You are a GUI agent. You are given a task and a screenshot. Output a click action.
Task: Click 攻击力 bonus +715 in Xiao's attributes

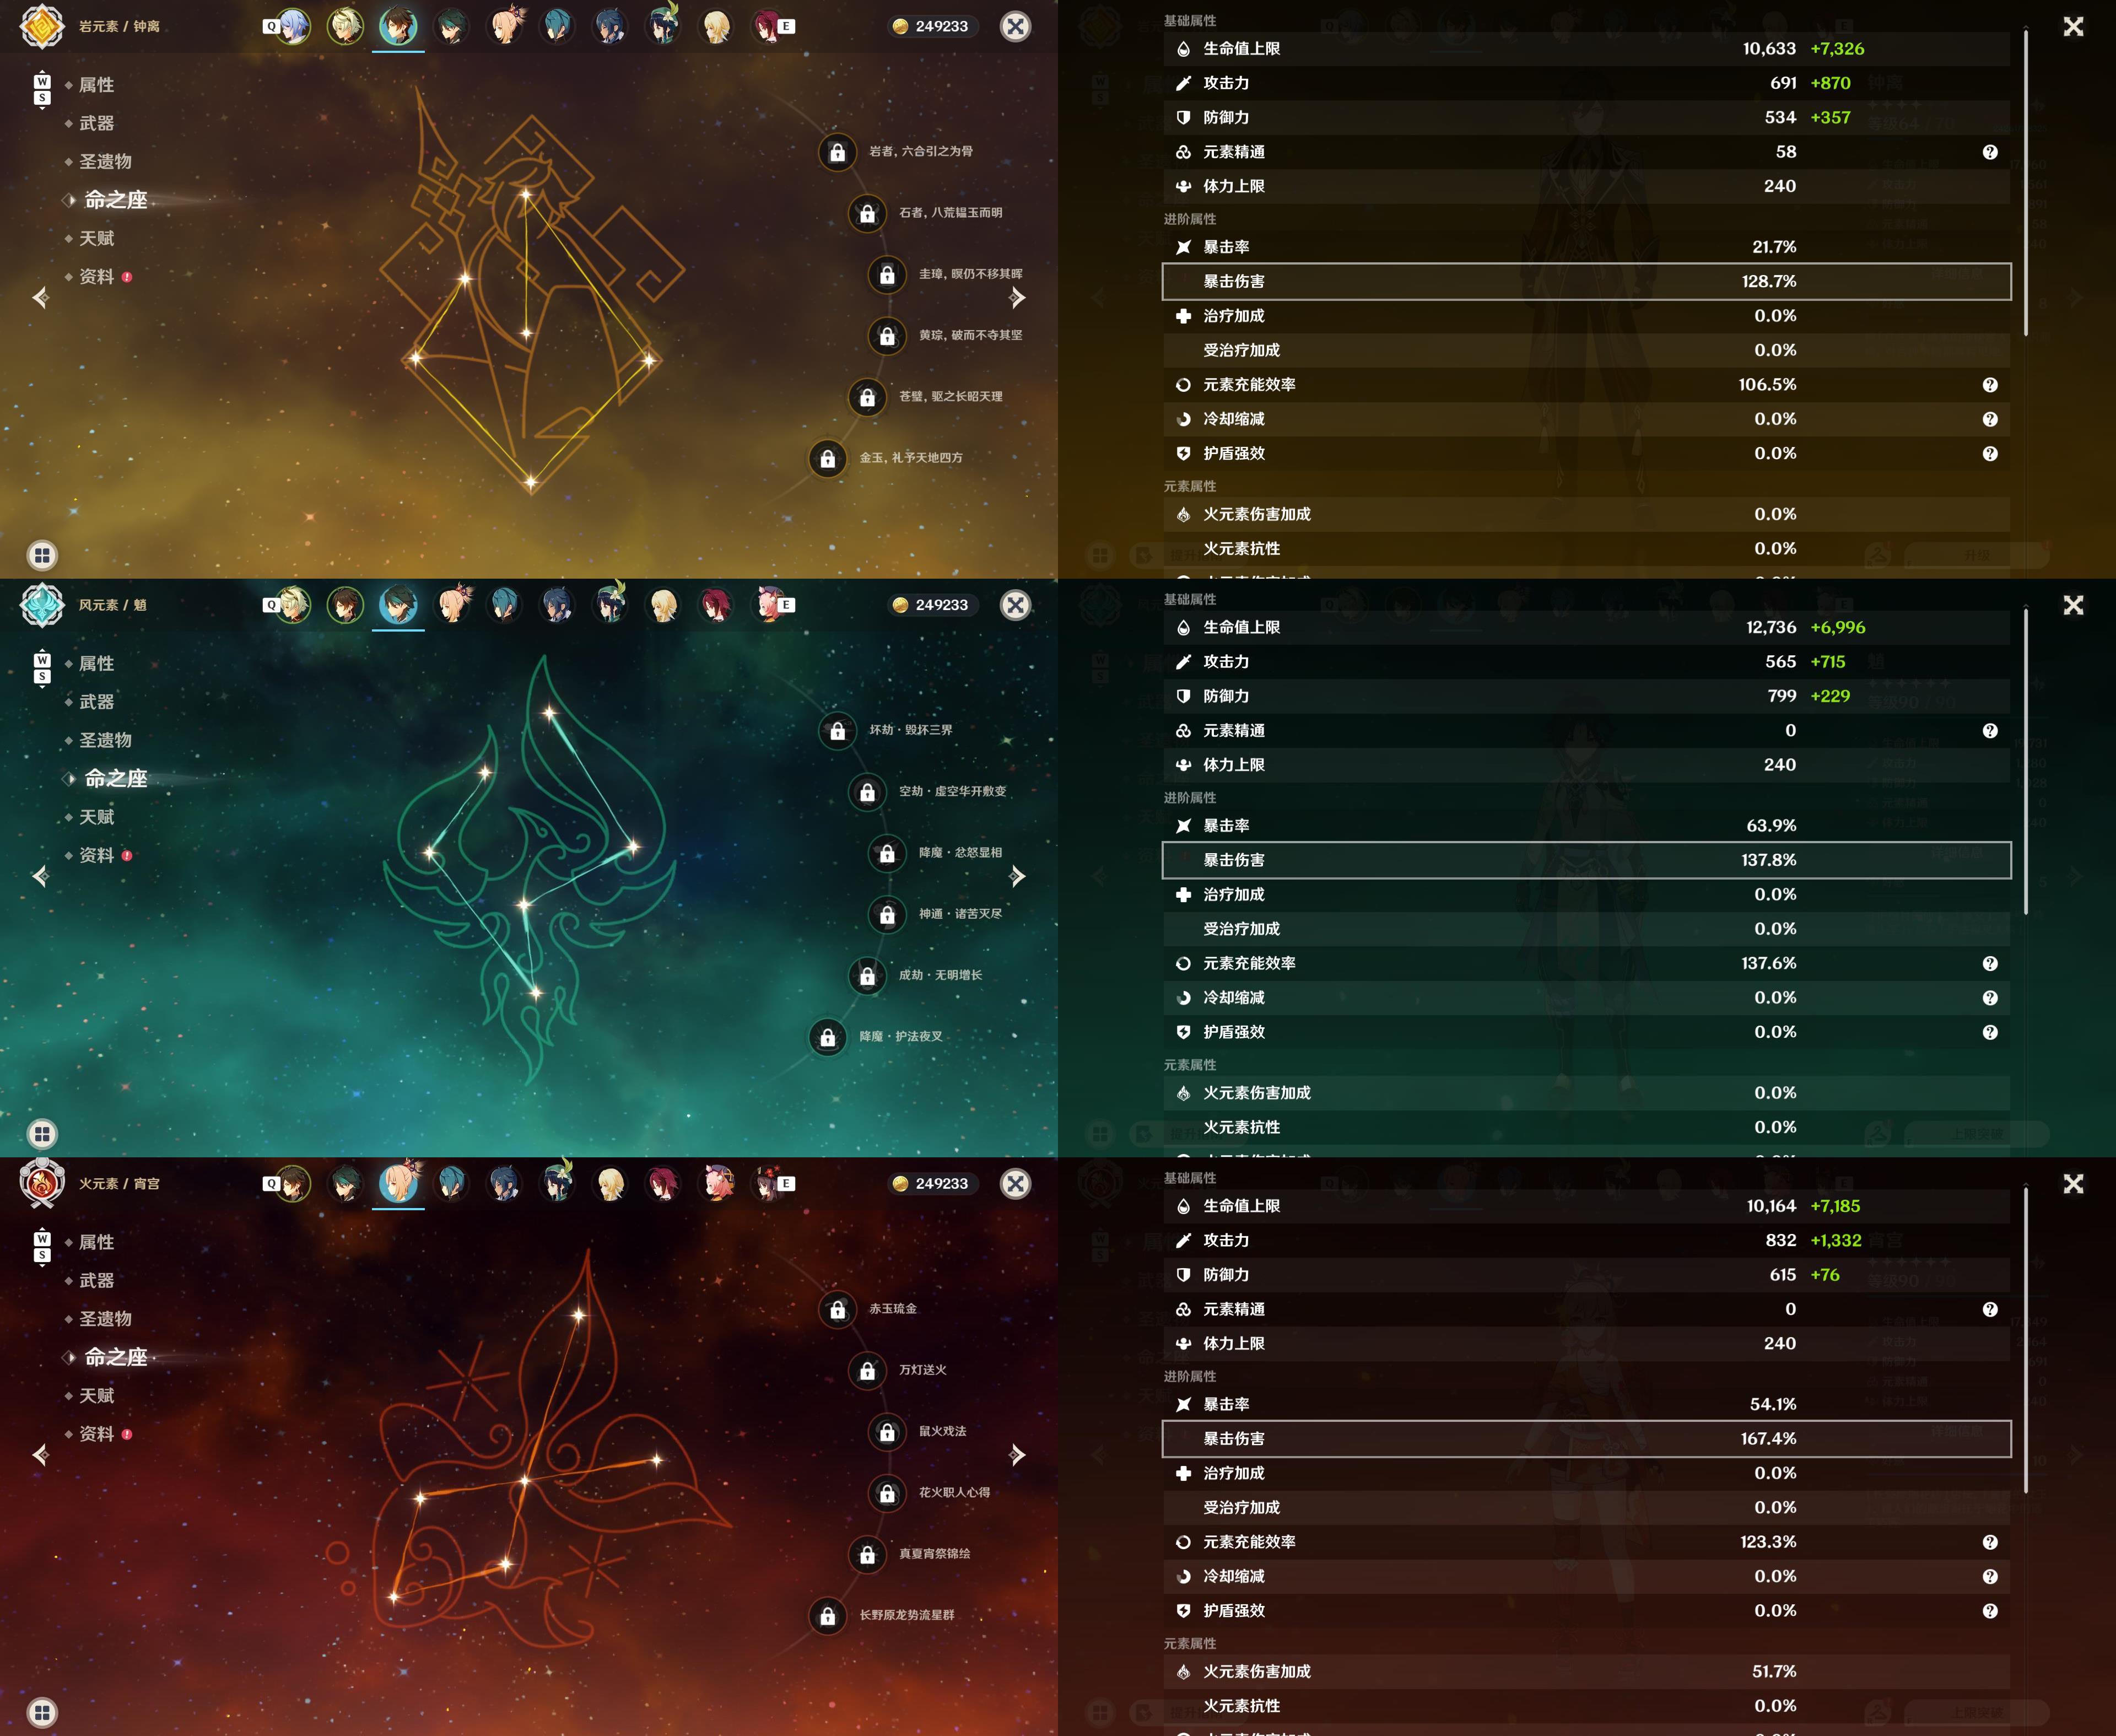click(x=1828, y=662)
